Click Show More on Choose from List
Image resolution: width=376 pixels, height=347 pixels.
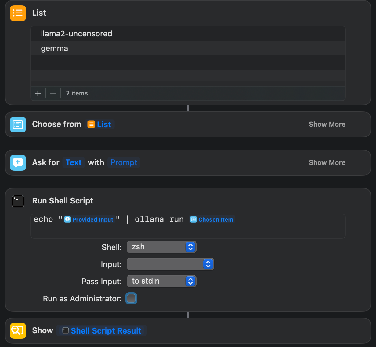point(327,124)
